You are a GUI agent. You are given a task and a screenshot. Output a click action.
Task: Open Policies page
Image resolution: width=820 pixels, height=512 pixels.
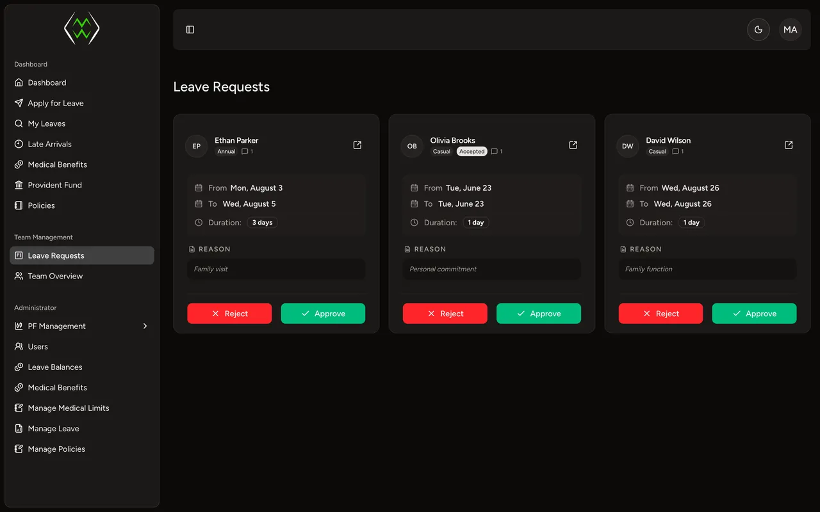tap(82, 205)
